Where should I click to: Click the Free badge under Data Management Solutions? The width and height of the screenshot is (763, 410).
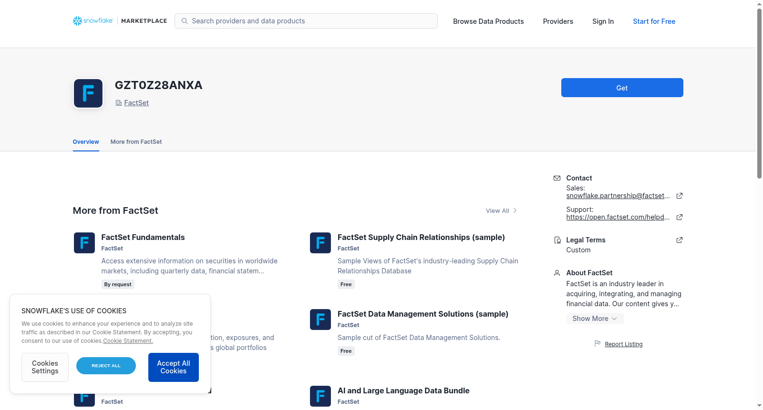[x=346, y=351]
